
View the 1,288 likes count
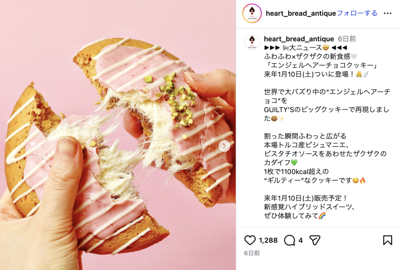coord(268,240)
